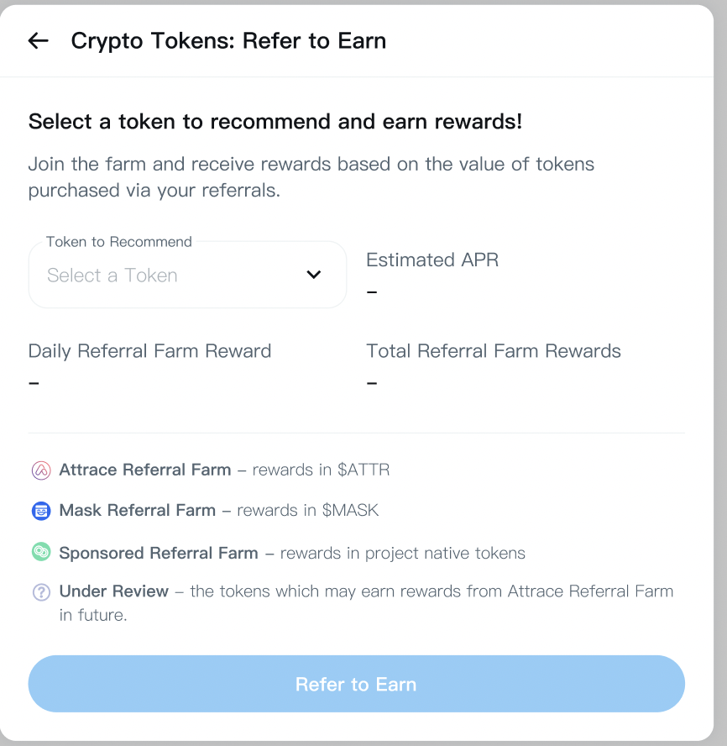
Task: Click the Total Referral Farm Rewards label
Action: (x=494, y=351)
